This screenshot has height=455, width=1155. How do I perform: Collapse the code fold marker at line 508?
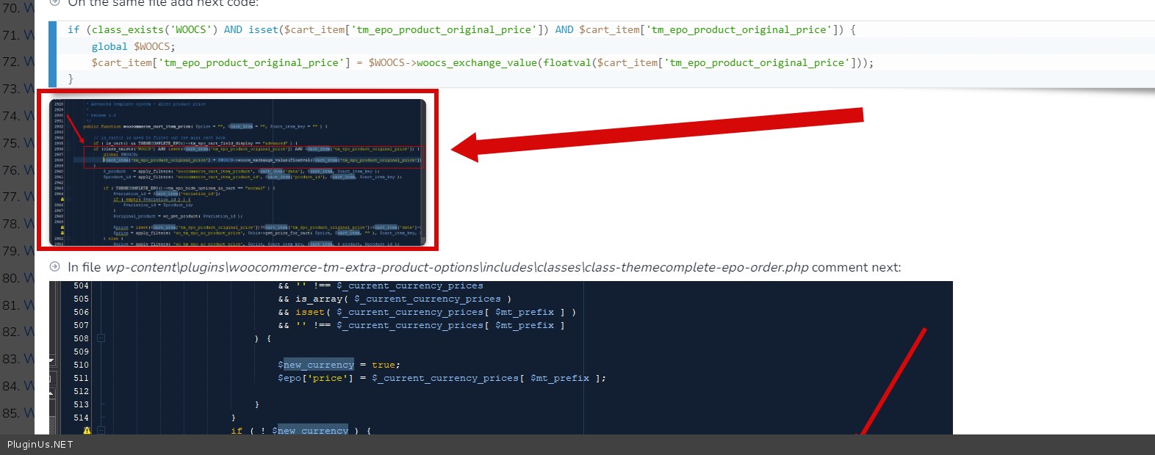point(101,338)
